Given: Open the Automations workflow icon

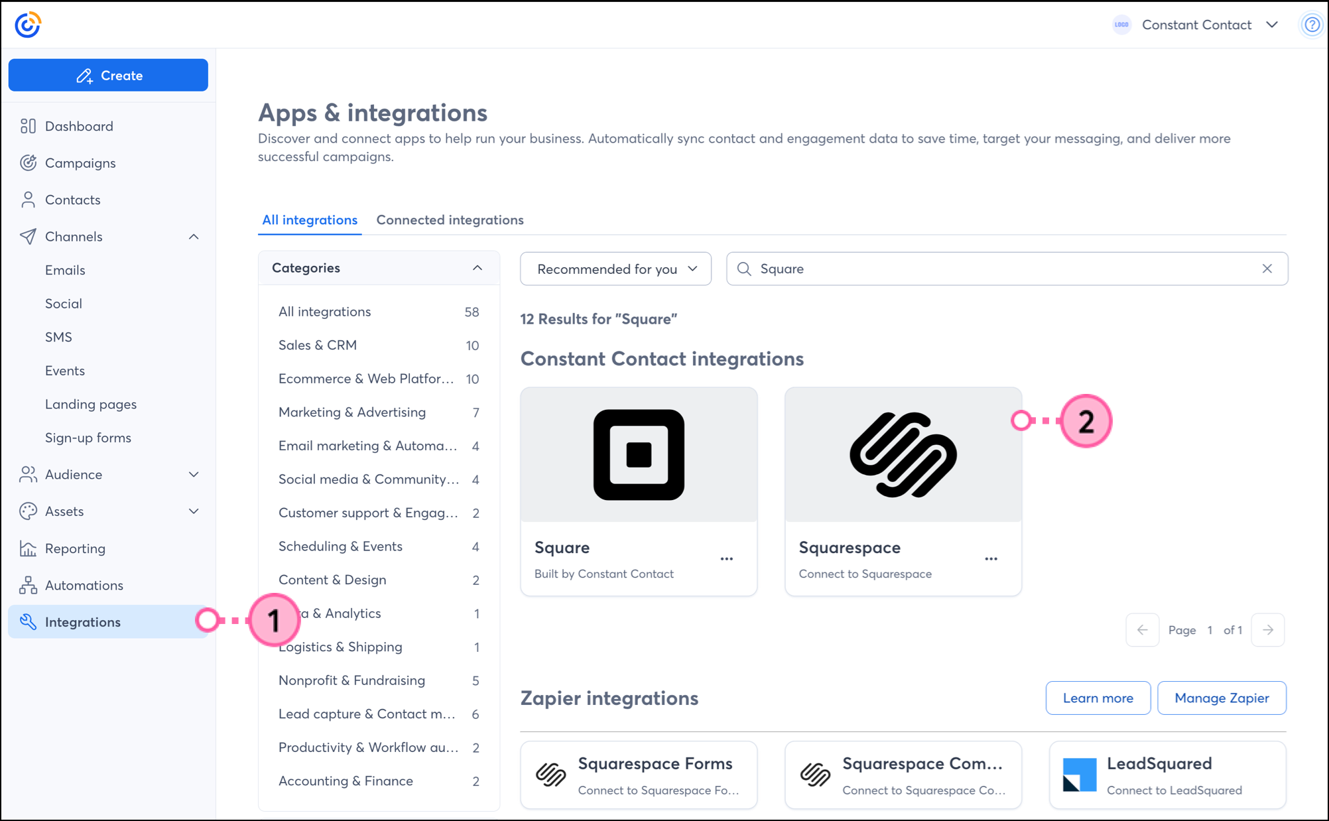Looking at the screenshot, I should [x=28, y=586].
